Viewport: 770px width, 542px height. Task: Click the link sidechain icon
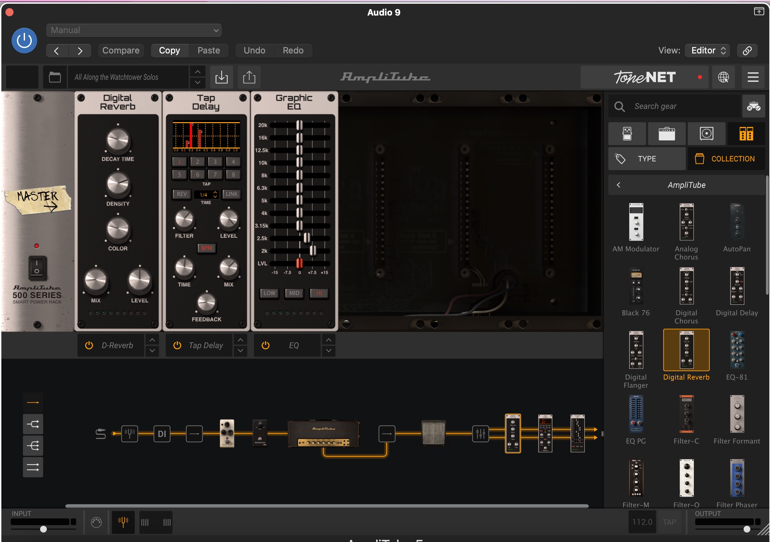[747, 51]
